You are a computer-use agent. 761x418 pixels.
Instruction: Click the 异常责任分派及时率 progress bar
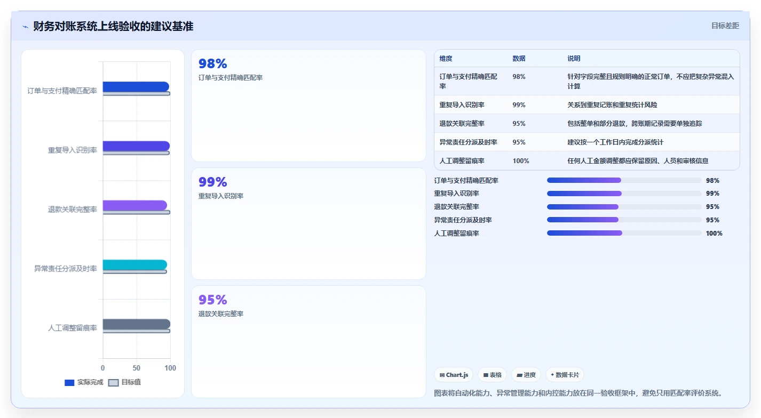(624, 220)
